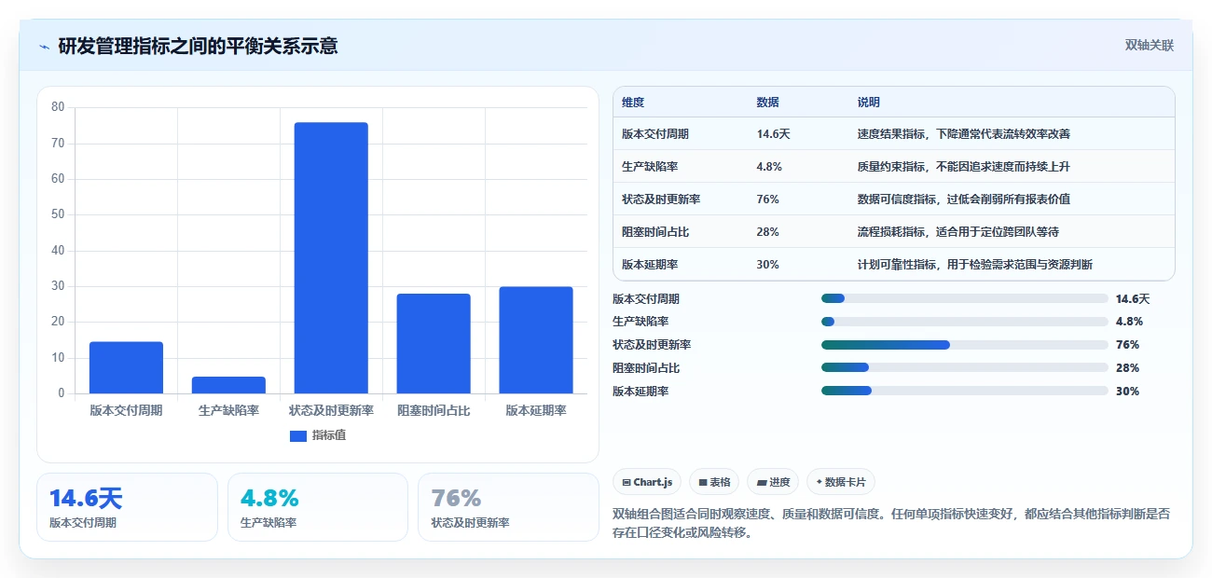Click the title 研发管理指标之间的平衡关系示意
Viewport: 1212px width, 578px height.
pyautogui.click(x=198, y=46)
